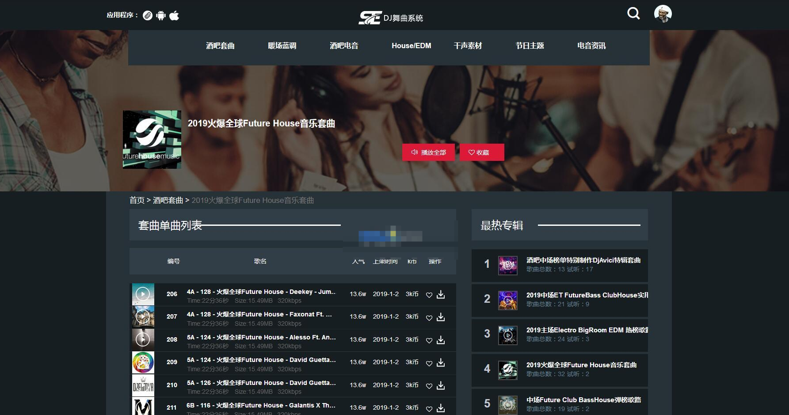Open hot album ranked number 1
The height and width of the screenshot is (415, 789).
[583, 260]
